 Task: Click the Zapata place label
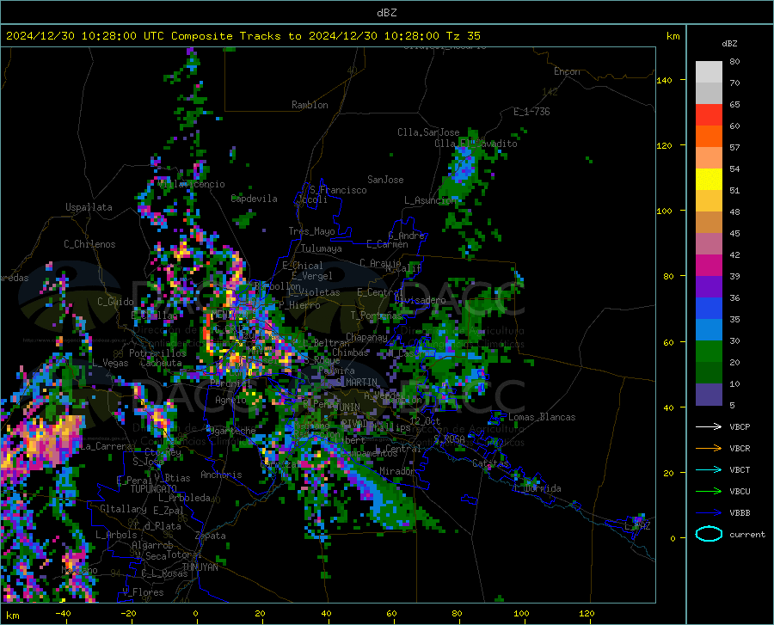(x=211, y=536)
